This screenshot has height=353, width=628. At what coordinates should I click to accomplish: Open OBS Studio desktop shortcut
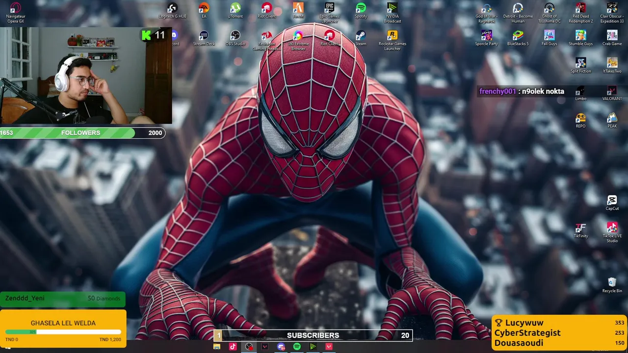235,38
